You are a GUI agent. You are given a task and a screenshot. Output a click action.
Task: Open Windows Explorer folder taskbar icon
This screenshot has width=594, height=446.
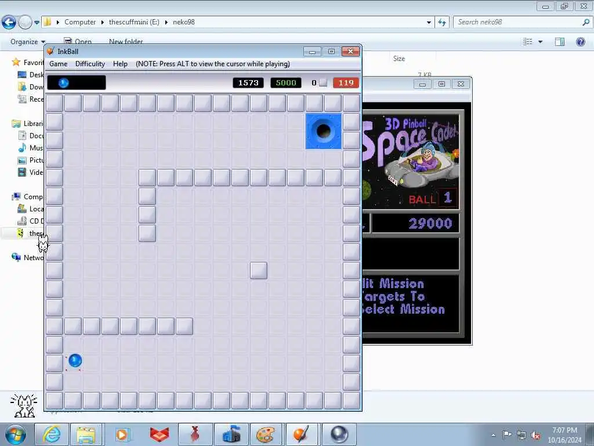point(86,434)
